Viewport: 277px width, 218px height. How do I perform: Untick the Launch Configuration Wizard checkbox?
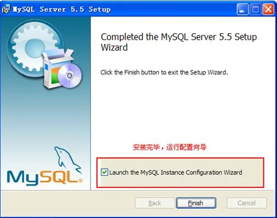pyautogui.click(x=105, y=172)
